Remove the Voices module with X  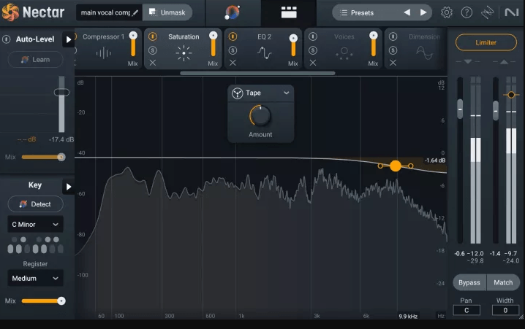[313, 63]
